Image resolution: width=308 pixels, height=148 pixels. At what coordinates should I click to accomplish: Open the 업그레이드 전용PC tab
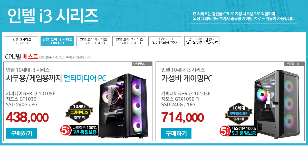point(202,41)
